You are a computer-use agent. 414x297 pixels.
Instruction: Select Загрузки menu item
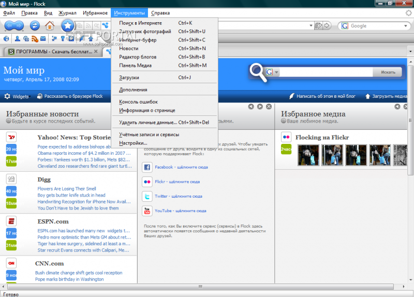165,77
